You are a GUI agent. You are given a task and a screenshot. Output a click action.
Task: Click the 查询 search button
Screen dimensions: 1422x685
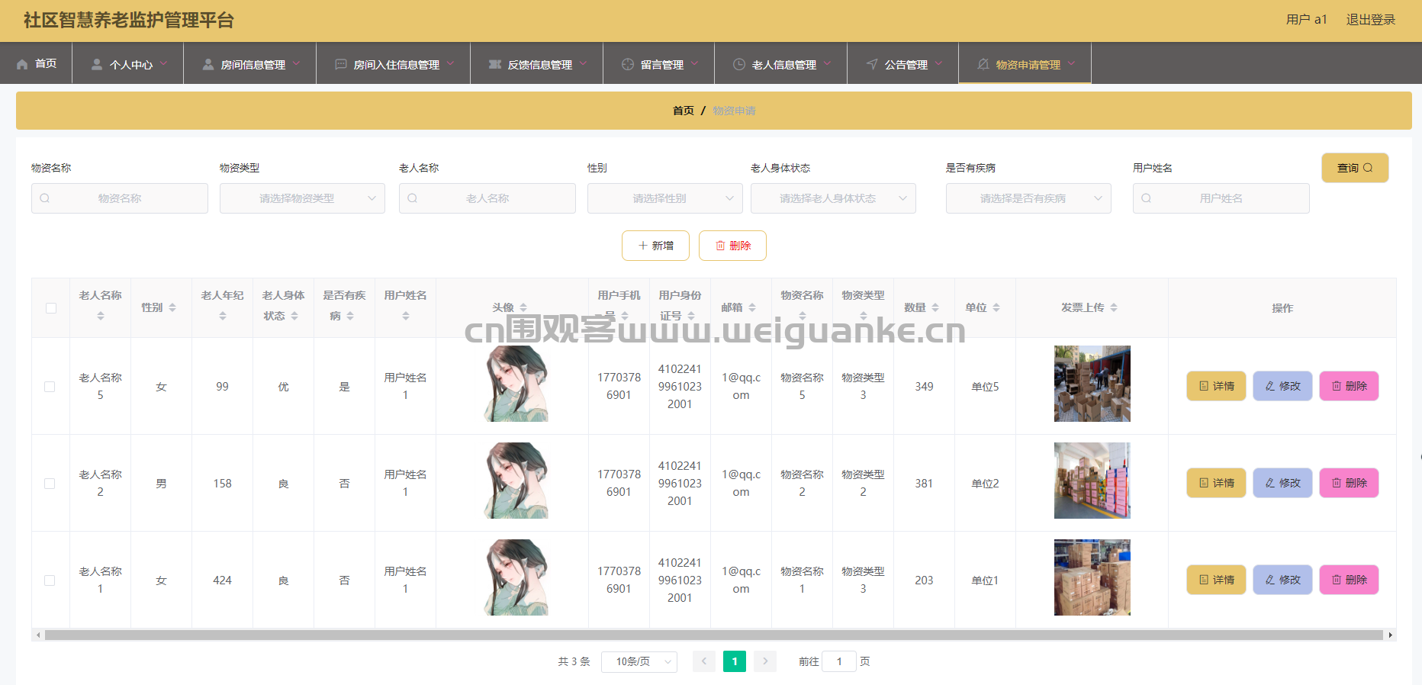1354,168
